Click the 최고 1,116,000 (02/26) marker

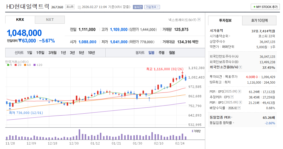pos(165,69)
